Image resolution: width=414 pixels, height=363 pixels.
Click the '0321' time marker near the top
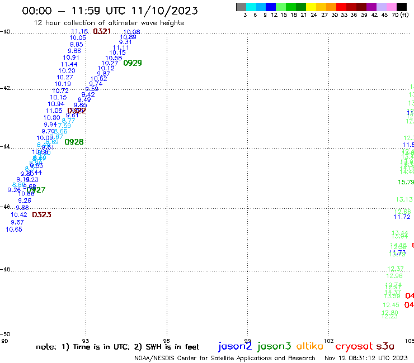click(x=102, y=31)
